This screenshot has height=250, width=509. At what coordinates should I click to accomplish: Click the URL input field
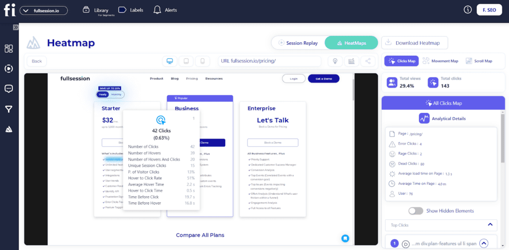coord(270,61)
